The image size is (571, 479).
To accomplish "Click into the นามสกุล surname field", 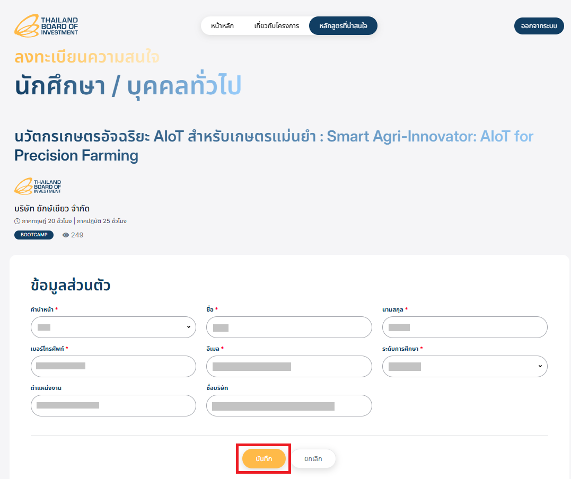I will click(464, 327).
